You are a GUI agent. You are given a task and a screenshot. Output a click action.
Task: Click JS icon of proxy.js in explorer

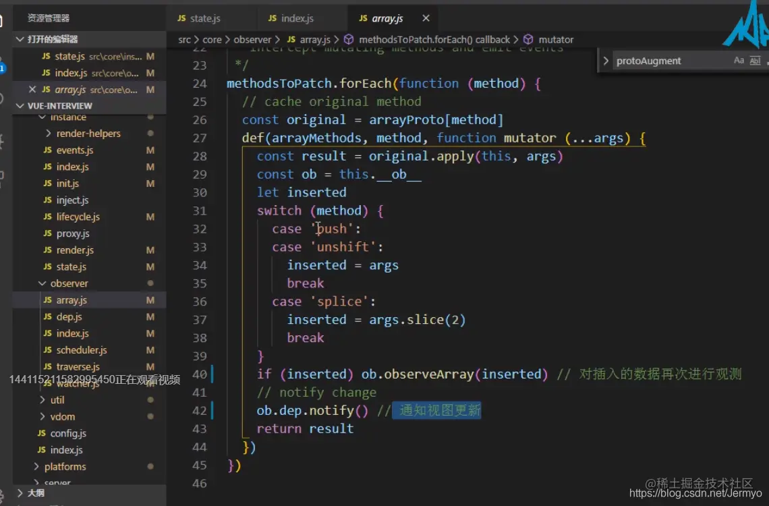(48, 233)
